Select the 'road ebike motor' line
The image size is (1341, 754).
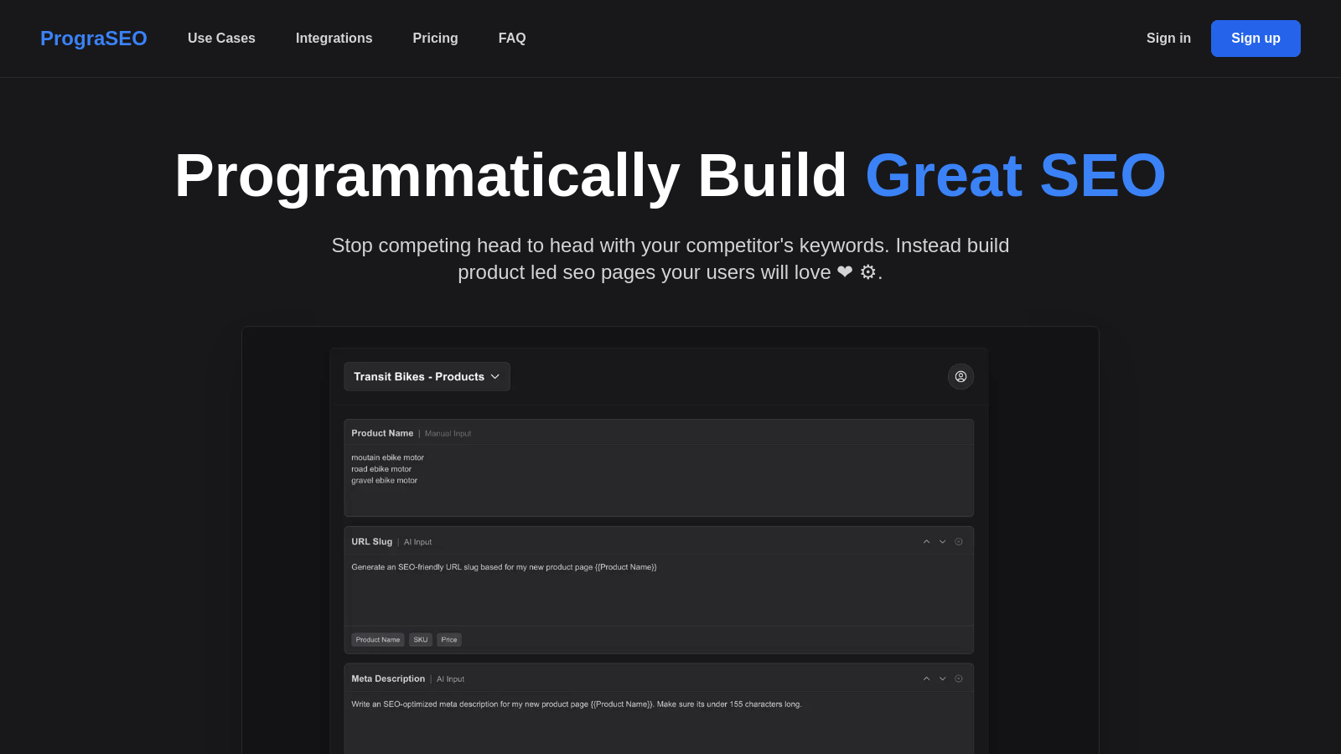tap(381, 469)
